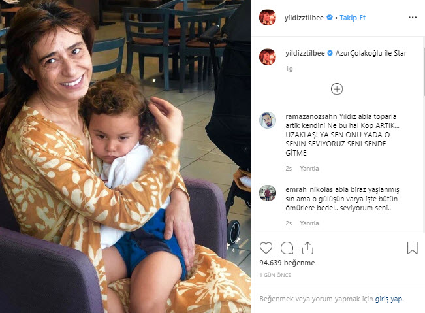The height and width of the screenshot is (313, 425).
Task: Like the post with the heart icon
Action: [266, 248]
